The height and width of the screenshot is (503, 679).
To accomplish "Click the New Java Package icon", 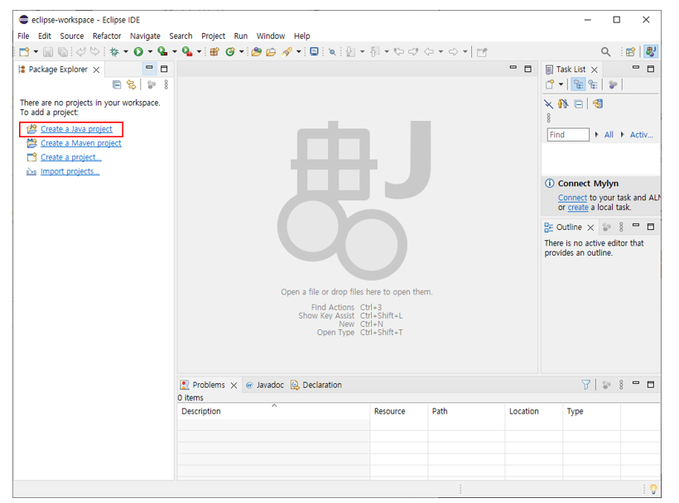I will click(214, 52).
